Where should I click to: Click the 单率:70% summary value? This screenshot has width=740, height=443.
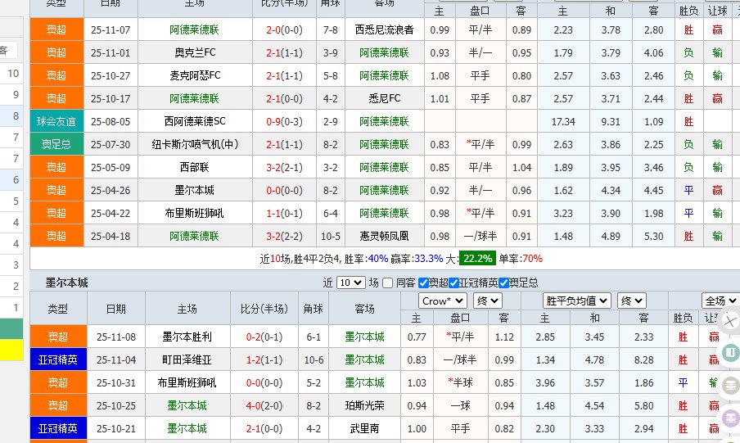521,259
